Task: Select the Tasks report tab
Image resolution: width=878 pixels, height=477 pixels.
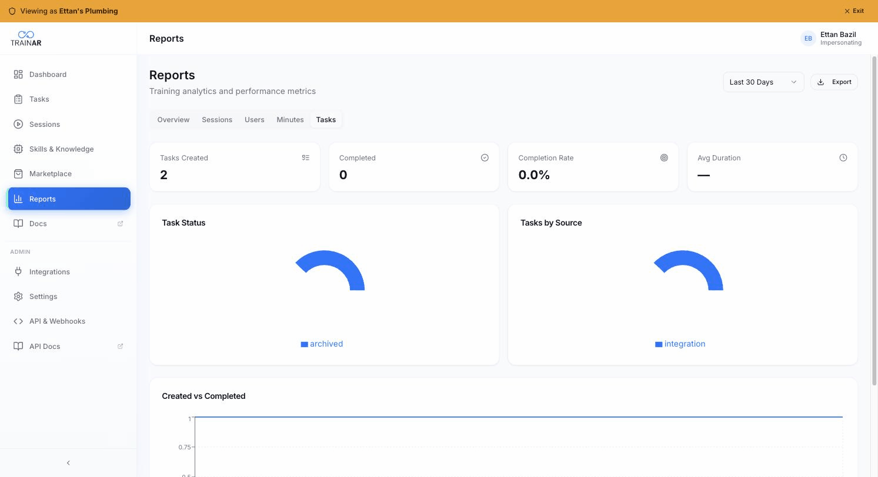Action: [326, 120]
